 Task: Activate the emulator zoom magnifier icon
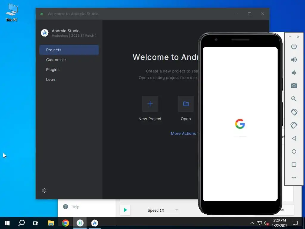click(x=294, y=99)
